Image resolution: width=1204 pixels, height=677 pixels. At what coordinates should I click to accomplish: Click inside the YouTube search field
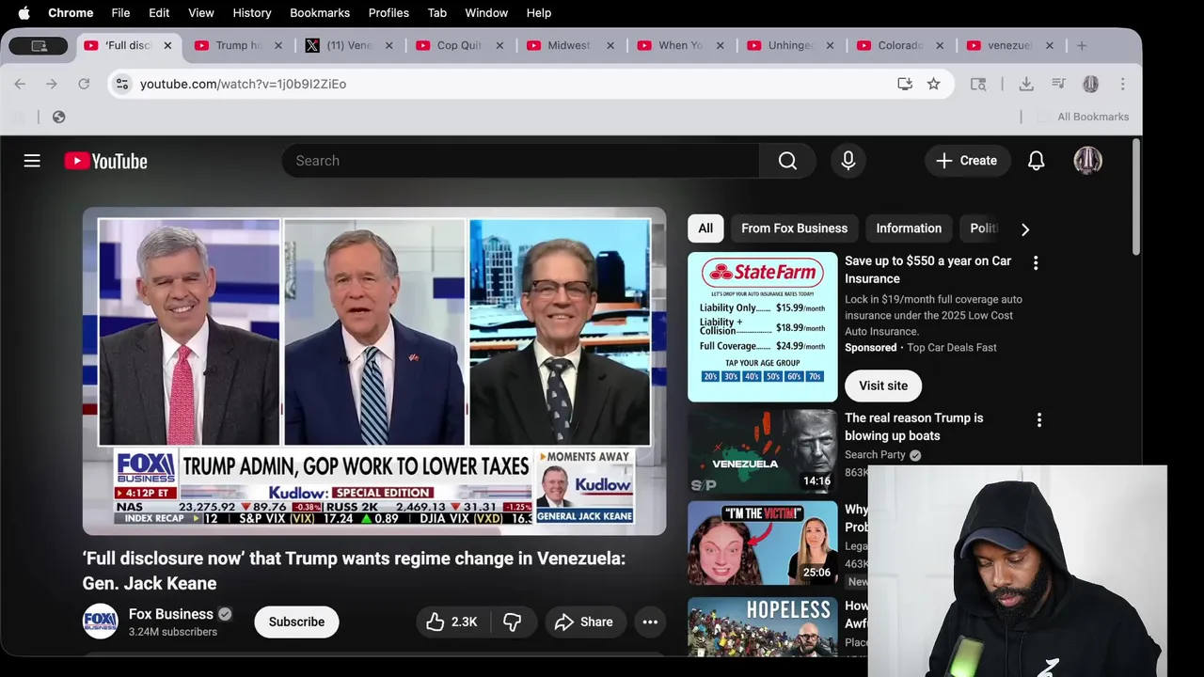point(521,161)
